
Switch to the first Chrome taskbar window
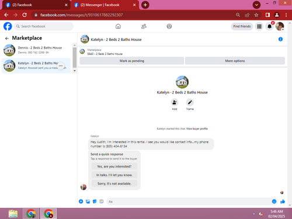tap(31, 214)
